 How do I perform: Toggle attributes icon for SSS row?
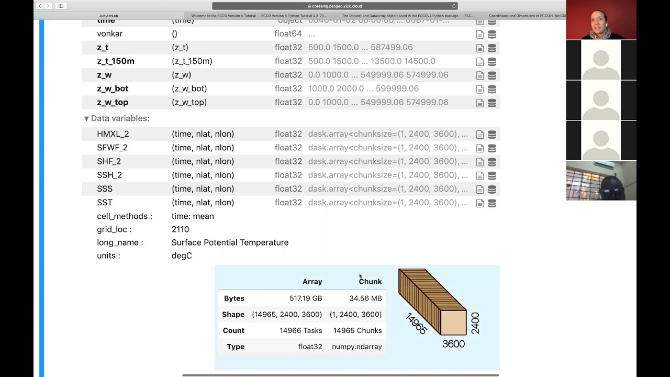tap(480, 189)
